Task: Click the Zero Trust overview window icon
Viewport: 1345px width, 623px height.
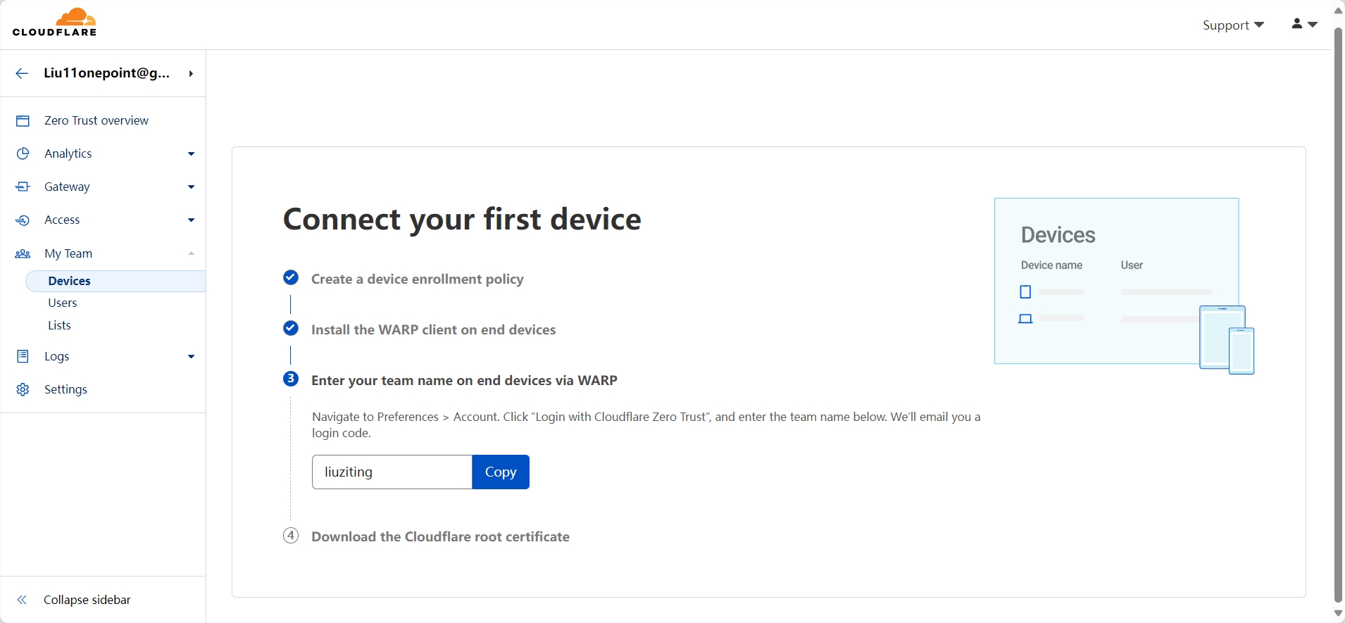Action: click(x=23, y=121)
